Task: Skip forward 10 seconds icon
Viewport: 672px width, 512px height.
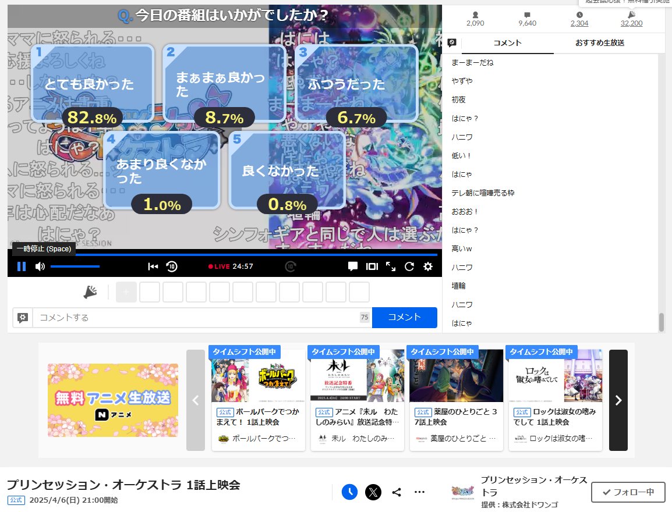Action: pos(290,266)
